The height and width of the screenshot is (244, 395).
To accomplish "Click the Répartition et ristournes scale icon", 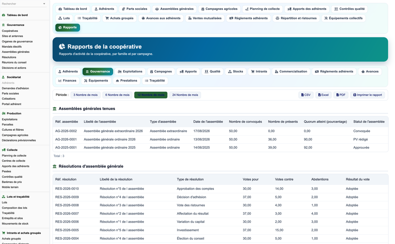I will [277, 18].
